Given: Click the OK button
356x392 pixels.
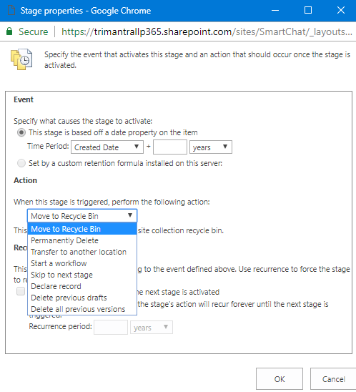Looking at the screenshot, I should (x=280, y=379).
